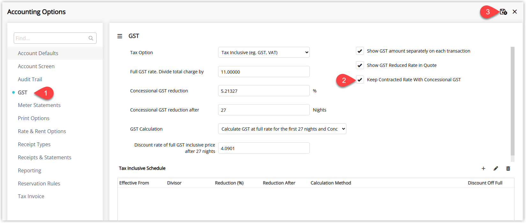Edit the Tax Inclusive Schedule entry
The height and width of the screenshot is (223, 526).
(x=496, y=169)
